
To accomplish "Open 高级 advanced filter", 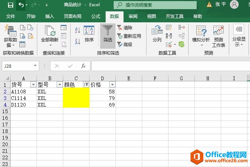I will (x=125, y=44).
